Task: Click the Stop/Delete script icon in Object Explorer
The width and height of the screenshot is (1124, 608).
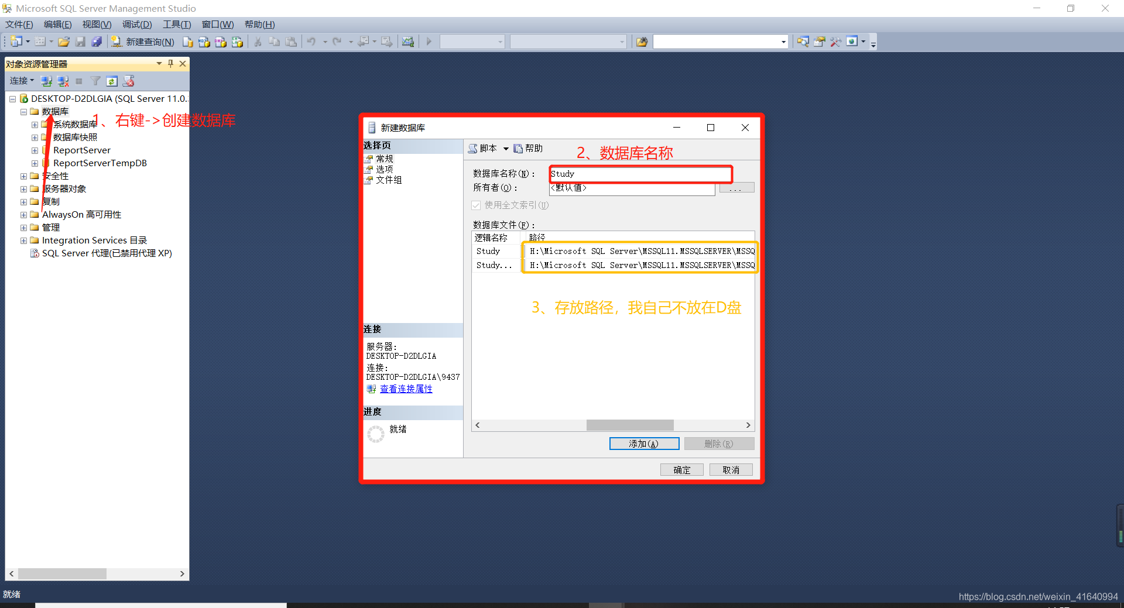Action: (129, 81)
